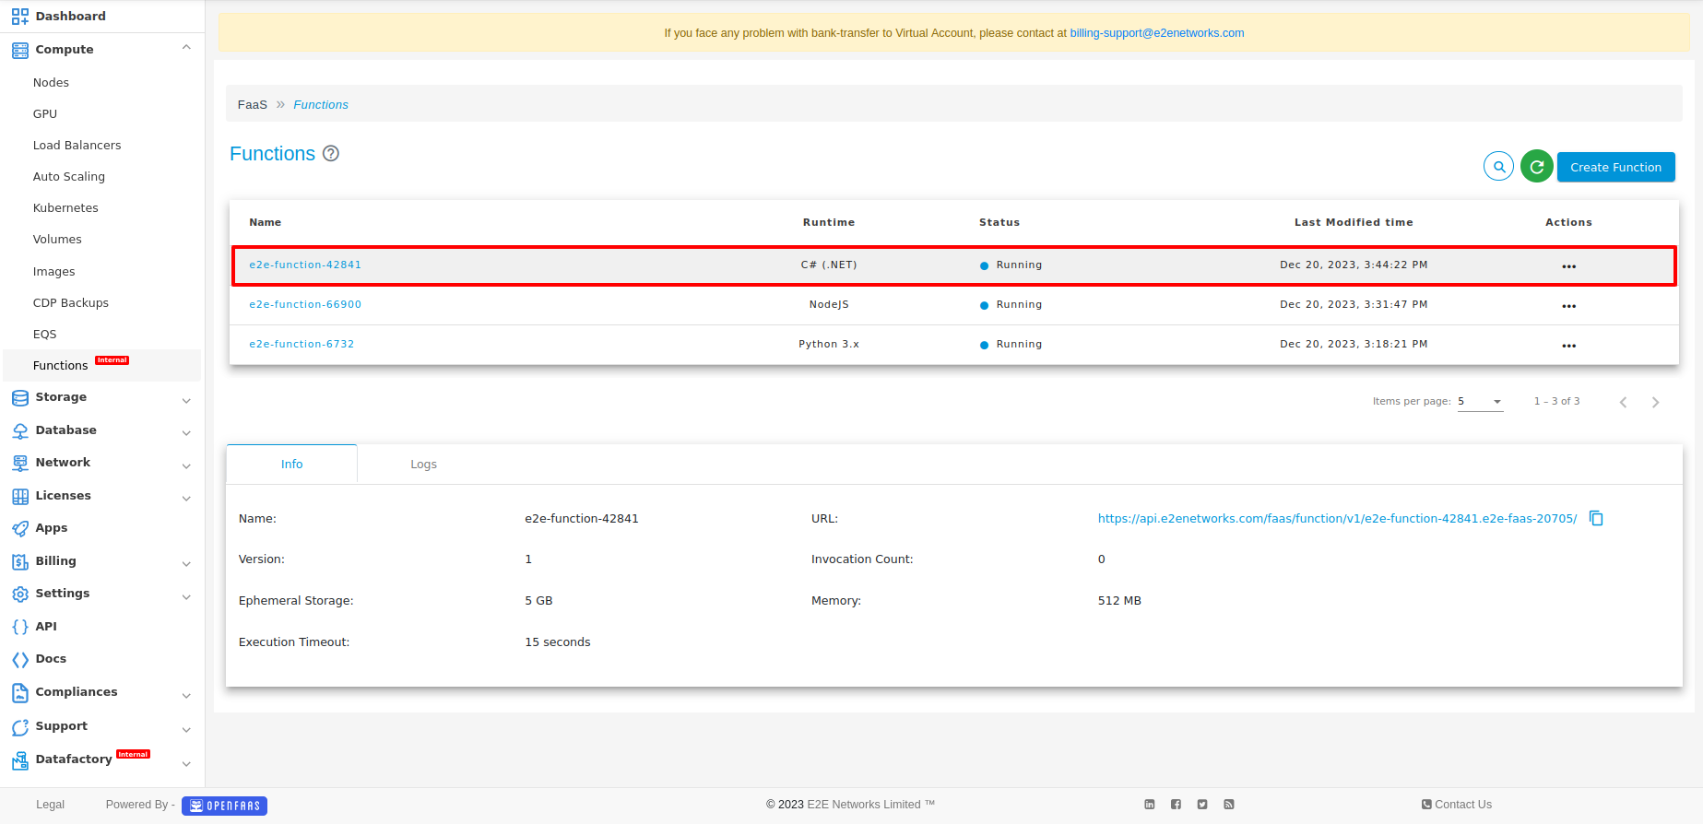1703x824 pixels.
Task: Click the Compute server icon
Action: (19, 50)
